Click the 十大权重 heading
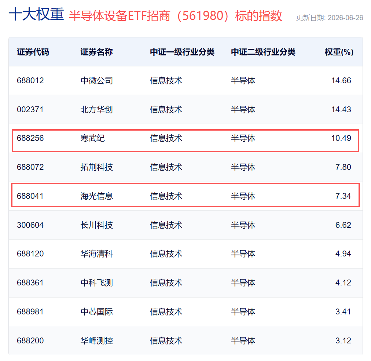The width and height of the screenshot is (371, 361). pos(36,14)
